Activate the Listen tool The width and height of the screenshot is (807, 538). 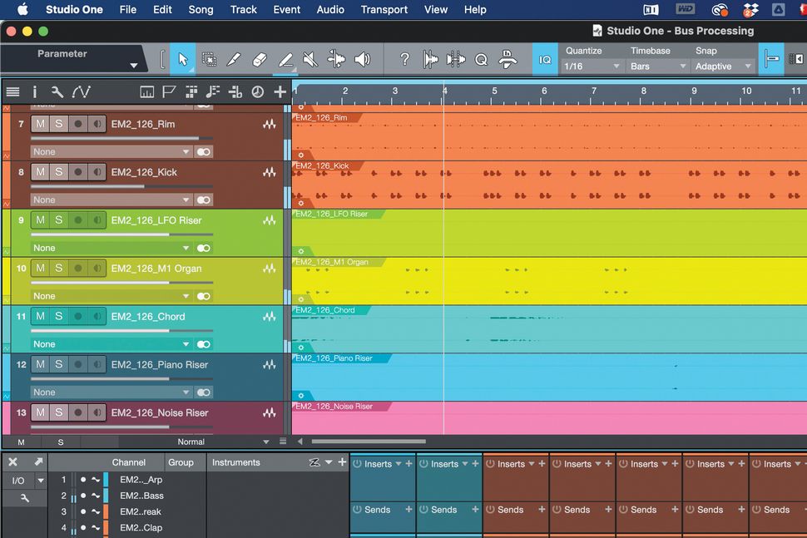361,59
